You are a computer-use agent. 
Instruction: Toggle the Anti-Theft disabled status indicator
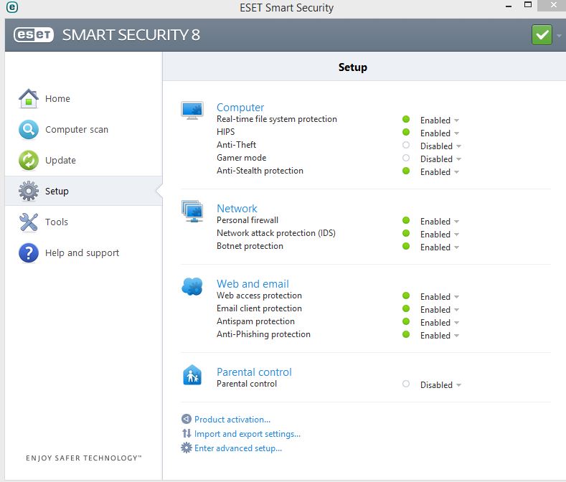tap(406, 146)
